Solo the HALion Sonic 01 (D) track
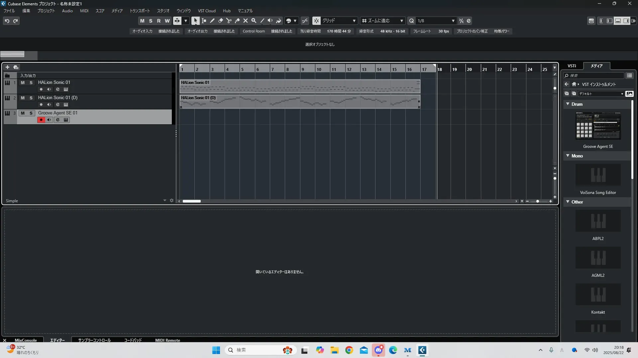 pyautogui.click(x=31, y=98)
